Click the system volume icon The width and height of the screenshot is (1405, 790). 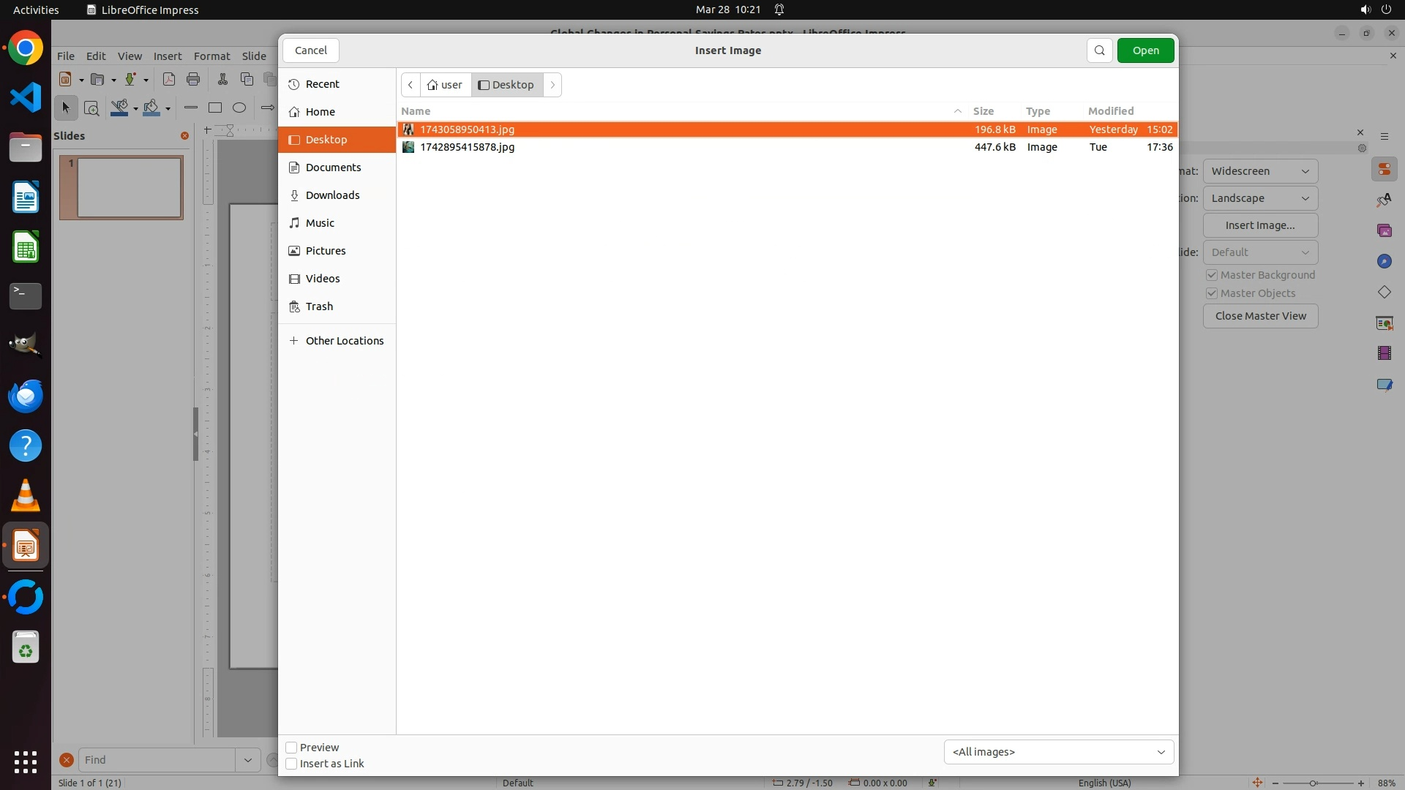click(x=1365, y=10)
